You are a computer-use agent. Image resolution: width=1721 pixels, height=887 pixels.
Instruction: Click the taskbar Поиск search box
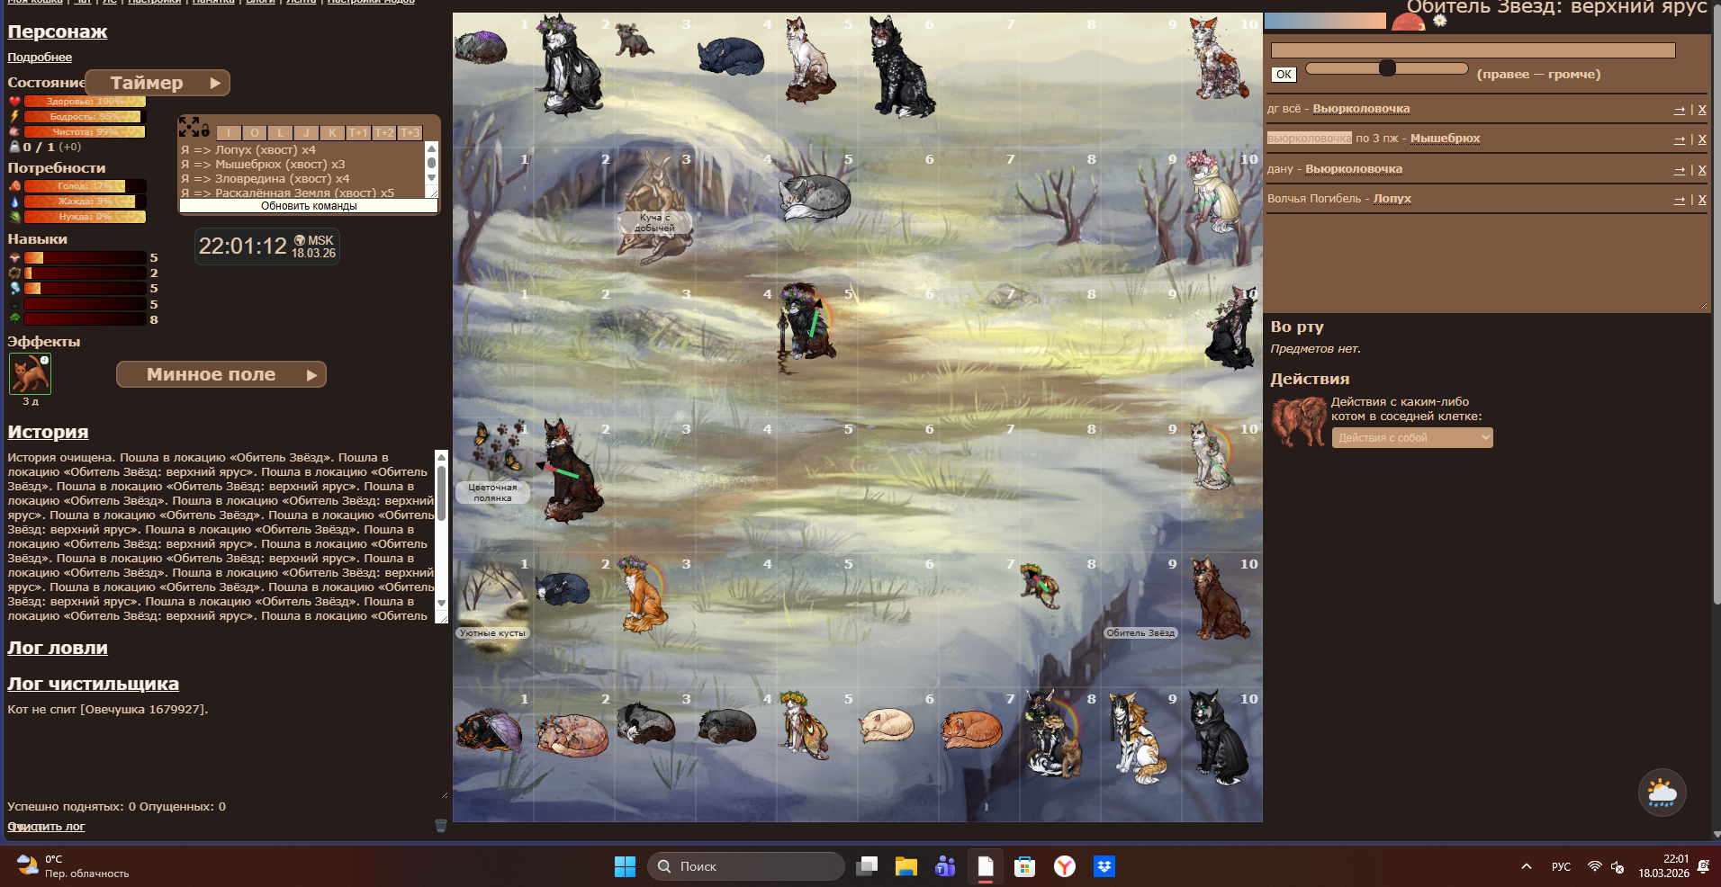745,866
